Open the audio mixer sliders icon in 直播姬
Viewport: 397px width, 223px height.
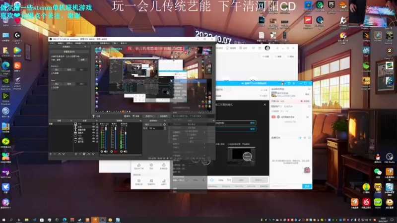tap(229, 180)
